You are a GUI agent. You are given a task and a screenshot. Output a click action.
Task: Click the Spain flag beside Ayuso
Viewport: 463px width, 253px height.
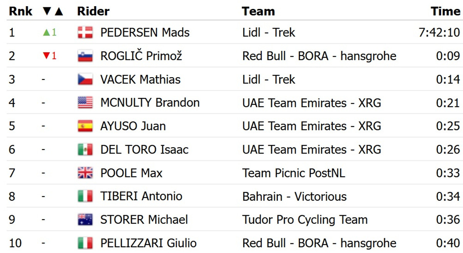pos(85,126)
